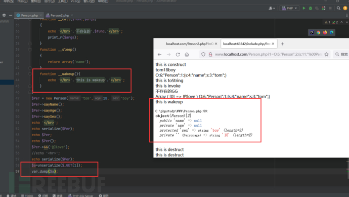
Task: Click the green checkmark typo indicator
Action: click(x=335, y=22)
